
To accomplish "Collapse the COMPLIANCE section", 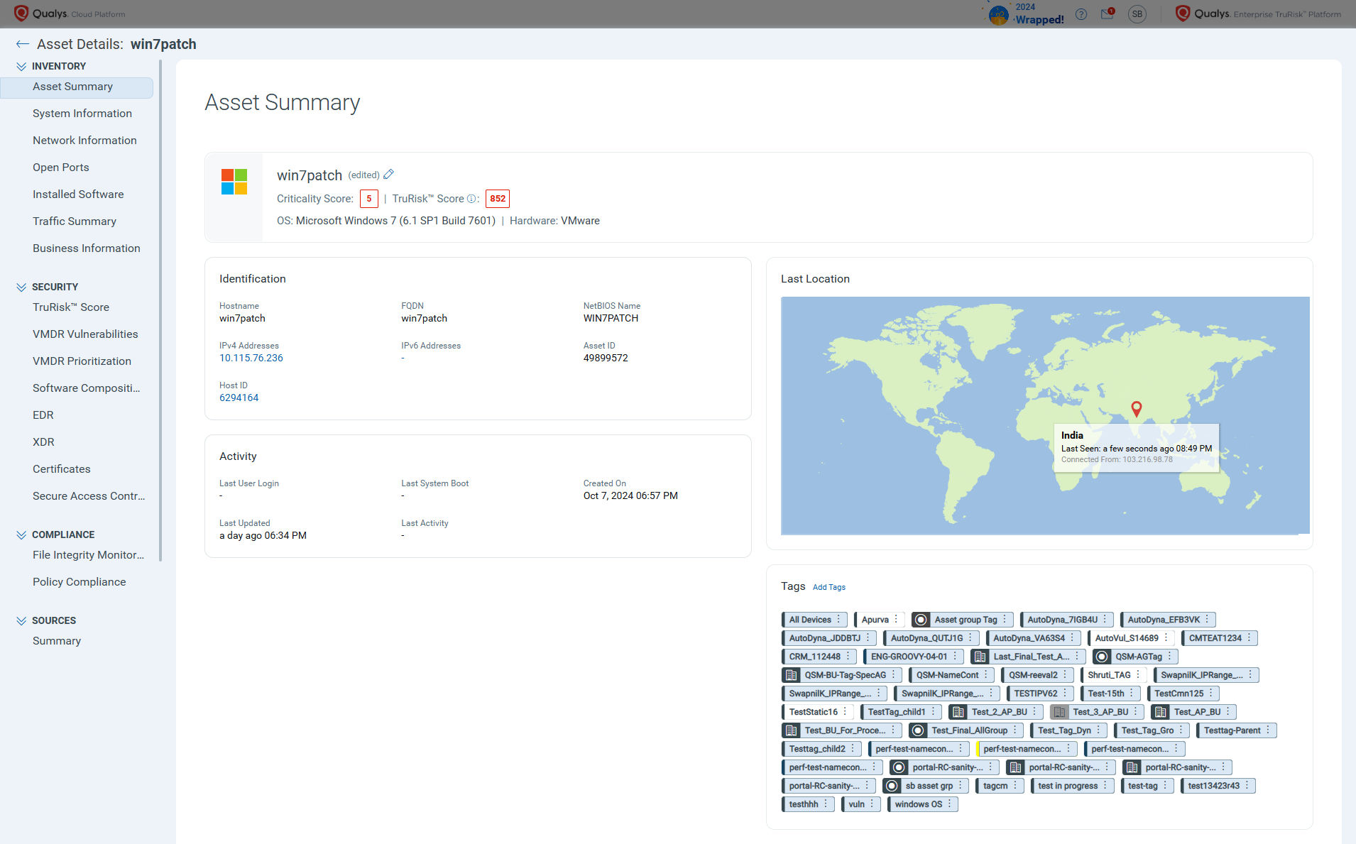I will [21, 535].
